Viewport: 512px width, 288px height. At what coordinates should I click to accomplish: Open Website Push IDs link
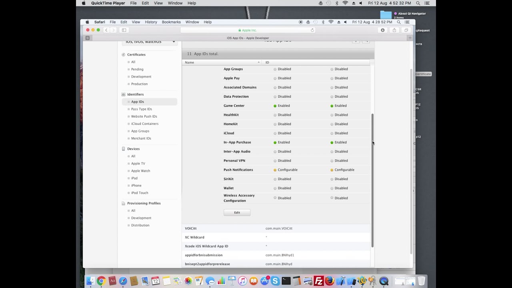(144, 116)
